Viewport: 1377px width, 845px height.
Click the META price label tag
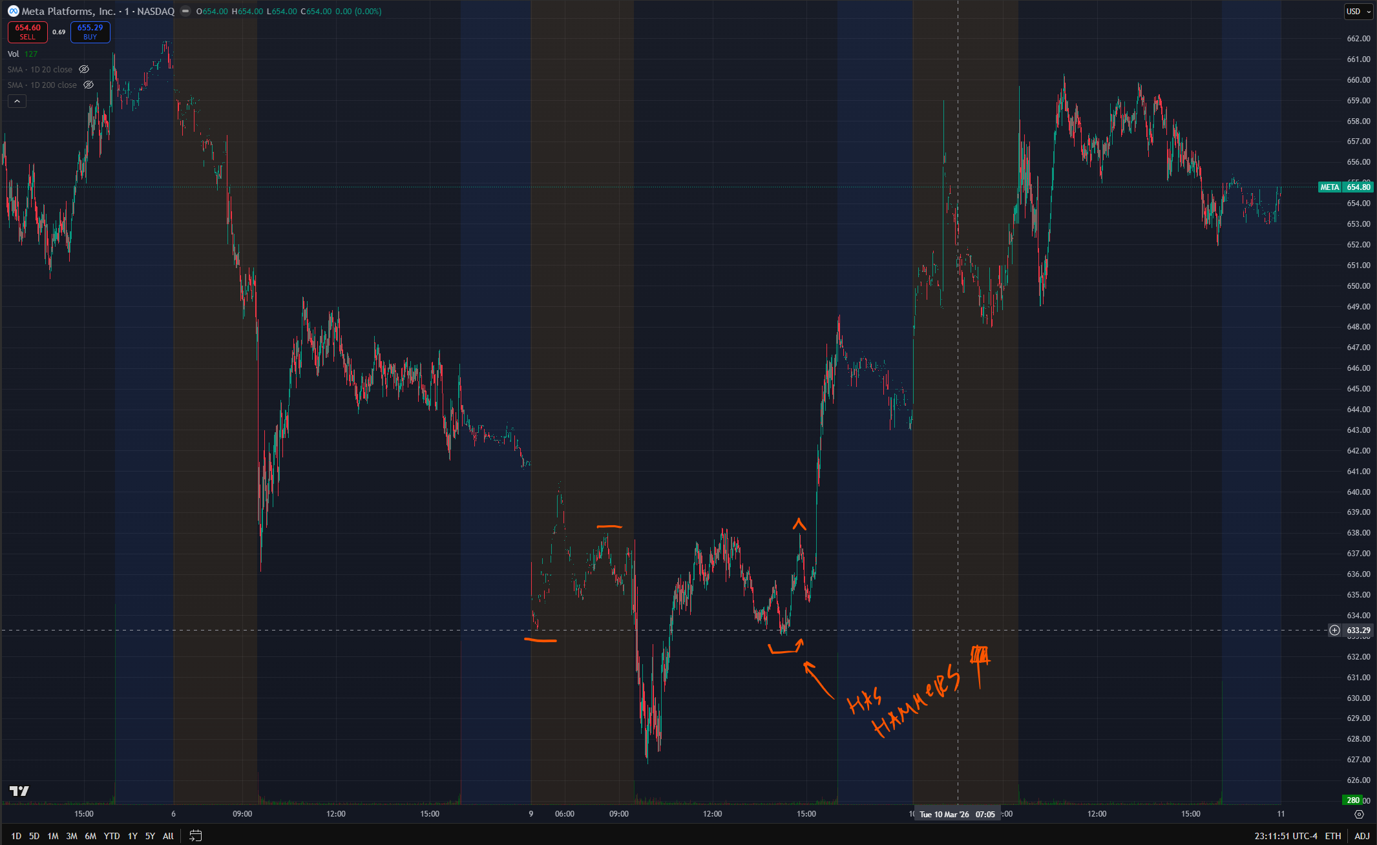coord(1329,187)
